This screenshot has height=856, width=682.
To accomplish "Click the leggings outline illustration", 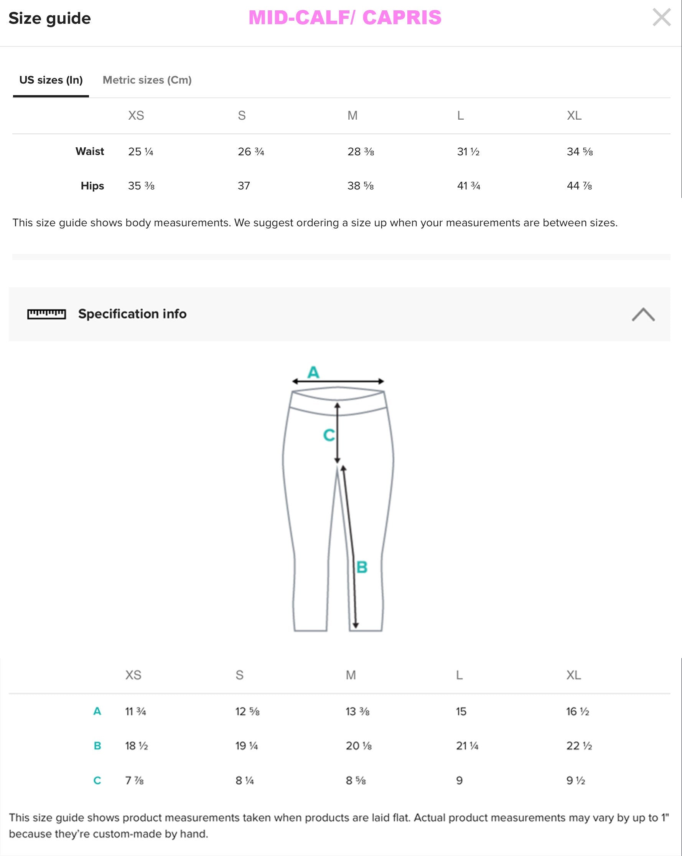I will point(302,516).
